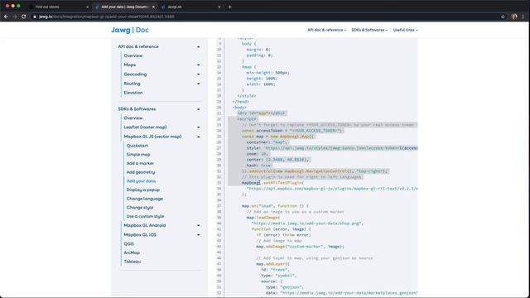The width and height of the screenshot is (530, 298).
Task: Open the Elevation sidebar link
Action: click(133, 93)
